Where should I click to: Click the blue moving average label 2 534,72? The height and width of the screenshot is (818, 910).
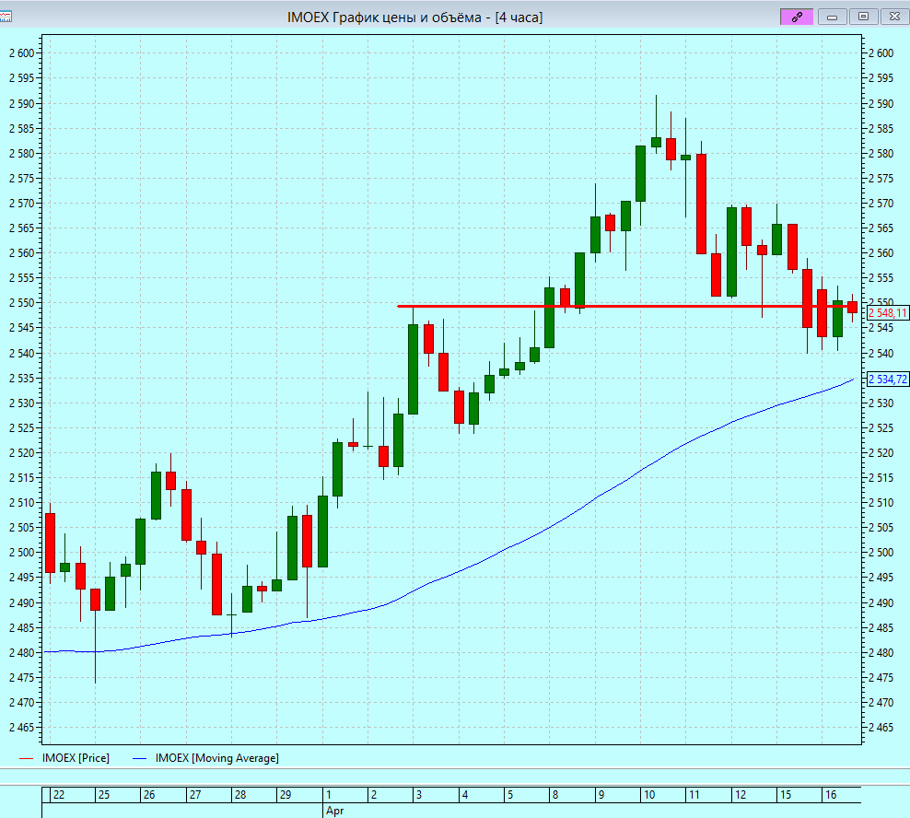coord(887,380)
